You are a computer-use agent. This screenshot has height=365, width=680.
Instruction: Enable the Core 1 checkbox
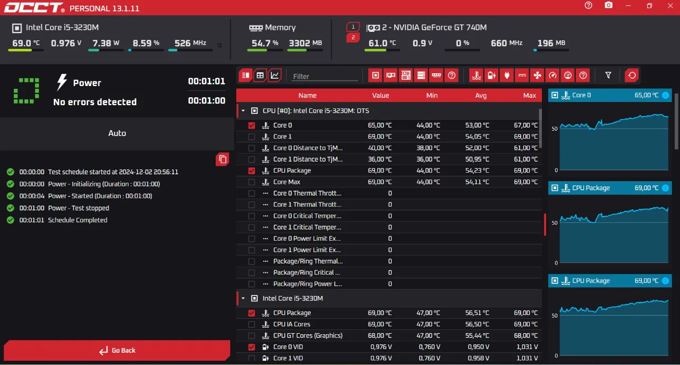tap(251, 137)
